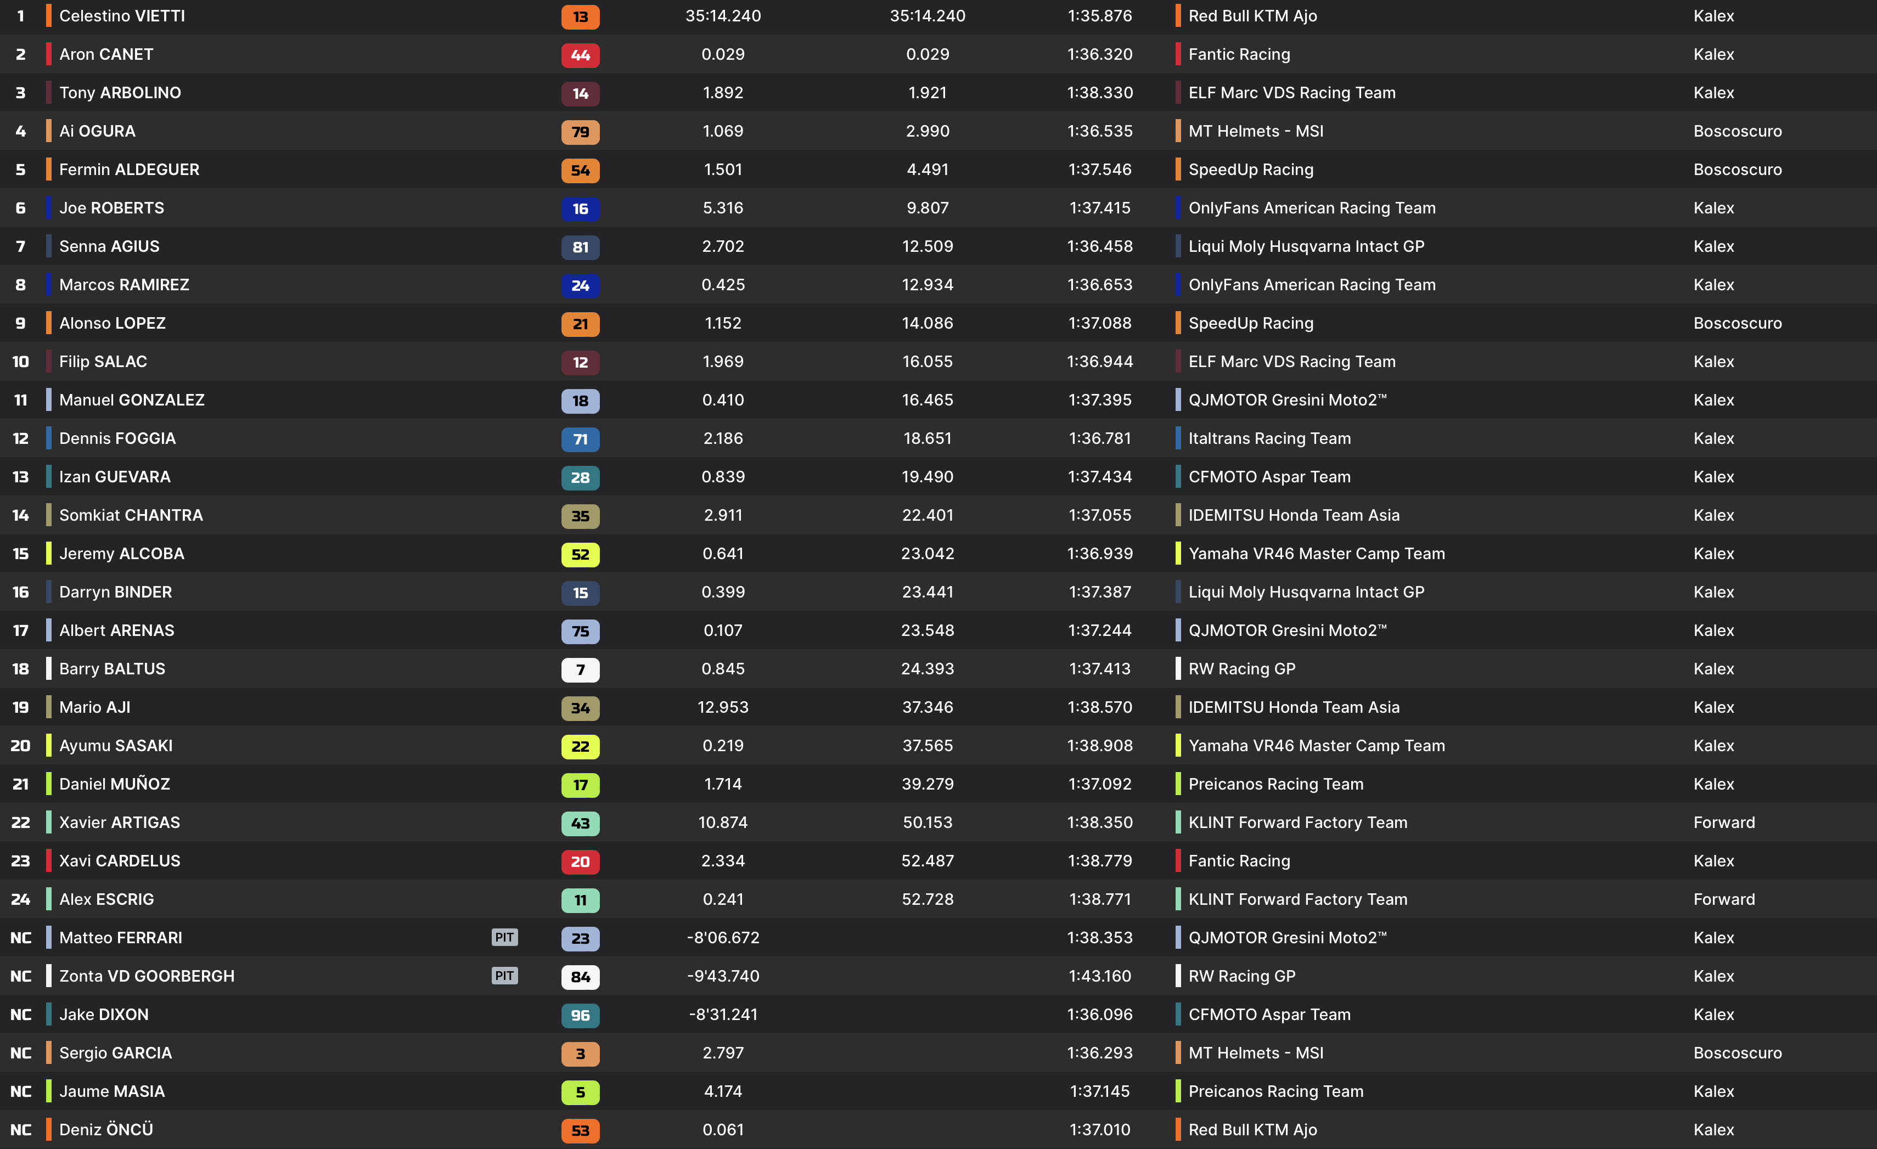Screen dimensions: 1877x1149
Task: Click the number 84 badge
Action: [x=580, y=977]
